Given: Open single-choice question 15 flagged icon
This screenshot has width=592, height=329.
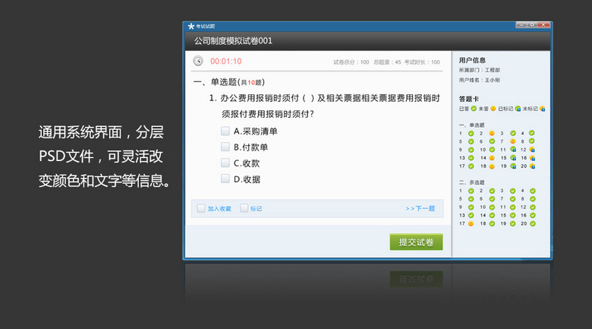Looking at the screenshot, I should click(x=513, y=158).
